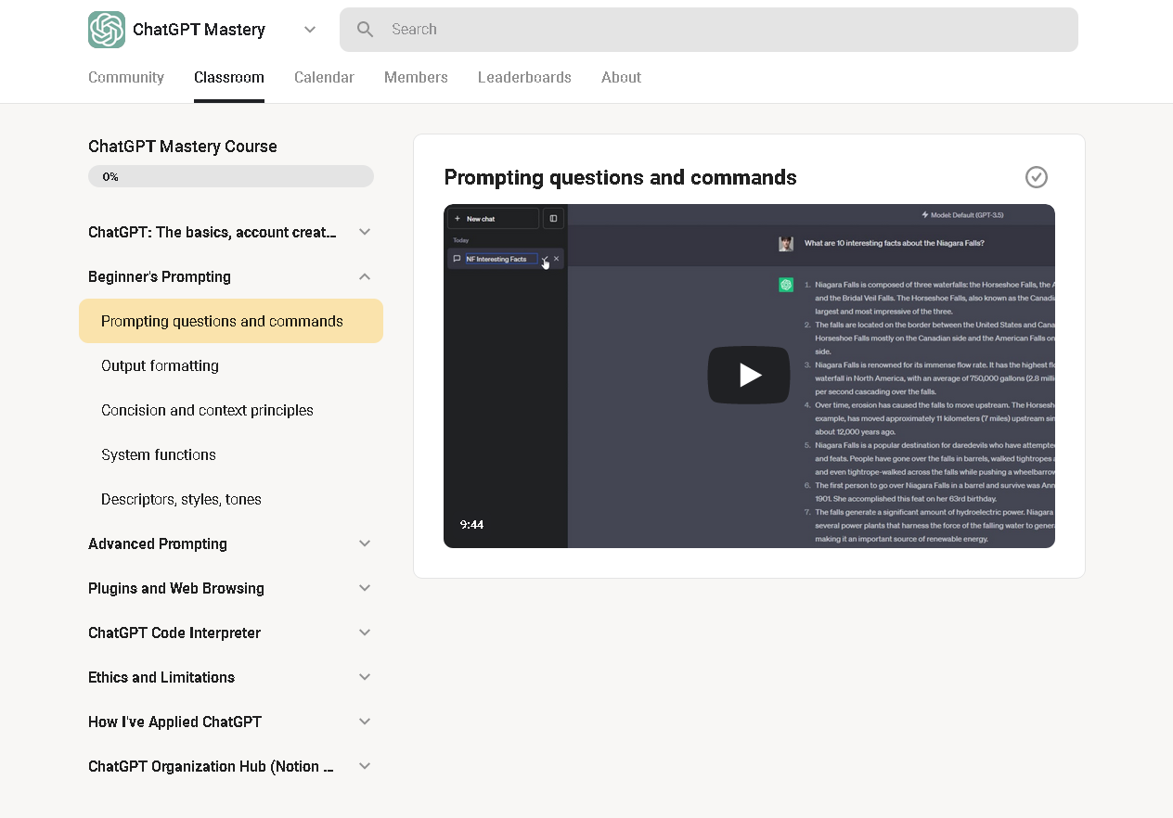This screenshot has width=1173, height=818.
Task: Click the 0% course progress bar
Action: click(231, 176)
